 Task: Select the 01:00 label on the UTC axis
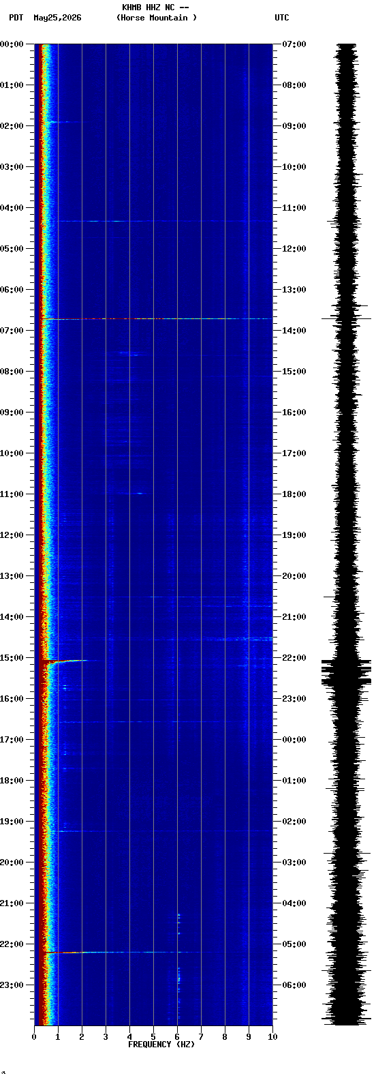click(294, 781)
